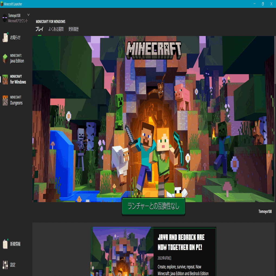Expand the account dropdown chevron

pos(28,15)
